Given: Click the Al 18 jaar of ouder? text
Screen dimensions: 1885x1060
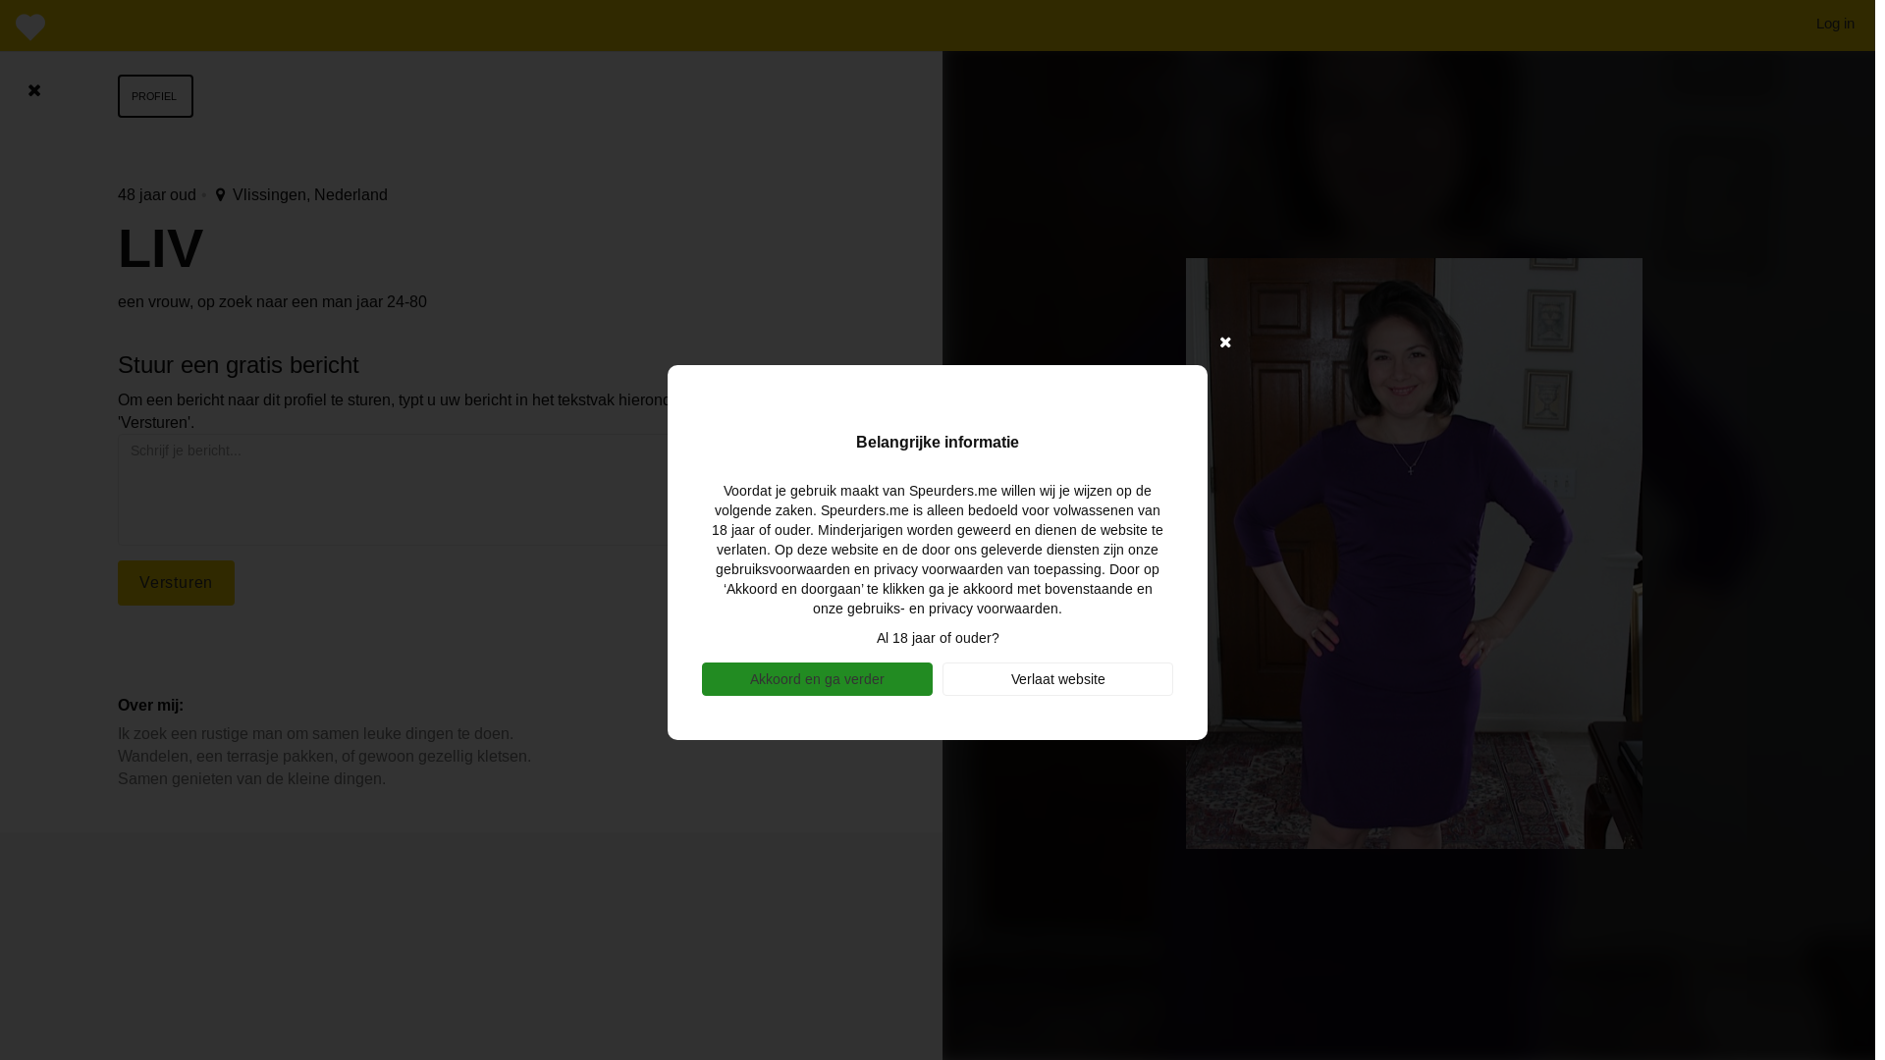Looking at the screenshot, I should click(938, 638).
